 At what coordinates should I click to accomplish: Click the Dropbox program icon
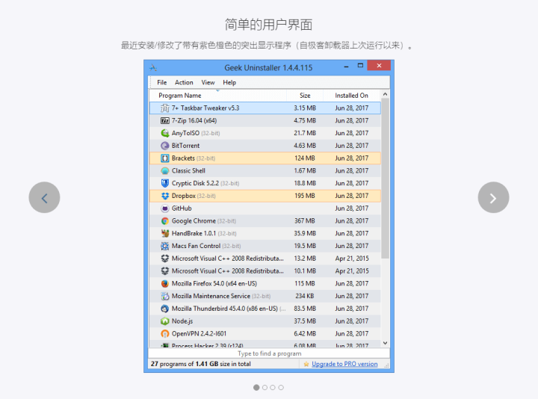(165, 196)
